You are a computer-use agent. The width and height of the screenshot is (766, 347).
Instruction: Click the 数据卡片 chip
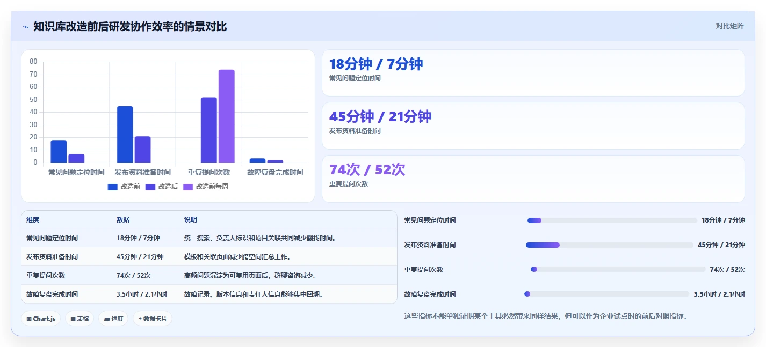(x=153, y=319)
